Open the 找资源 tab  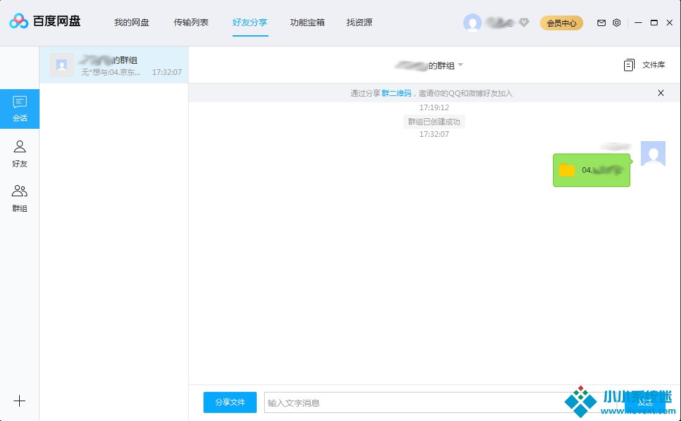[x=359, y=23]
